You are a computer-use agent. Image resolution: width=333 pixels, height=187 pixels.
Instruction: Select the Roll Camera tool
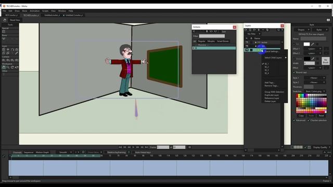pos(12,60)
